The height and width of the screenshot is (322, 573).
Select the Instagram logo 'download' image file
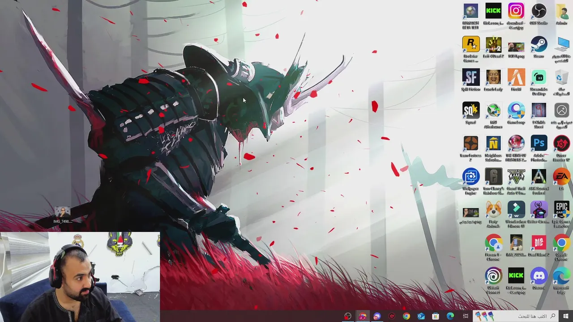click(516, 16)
